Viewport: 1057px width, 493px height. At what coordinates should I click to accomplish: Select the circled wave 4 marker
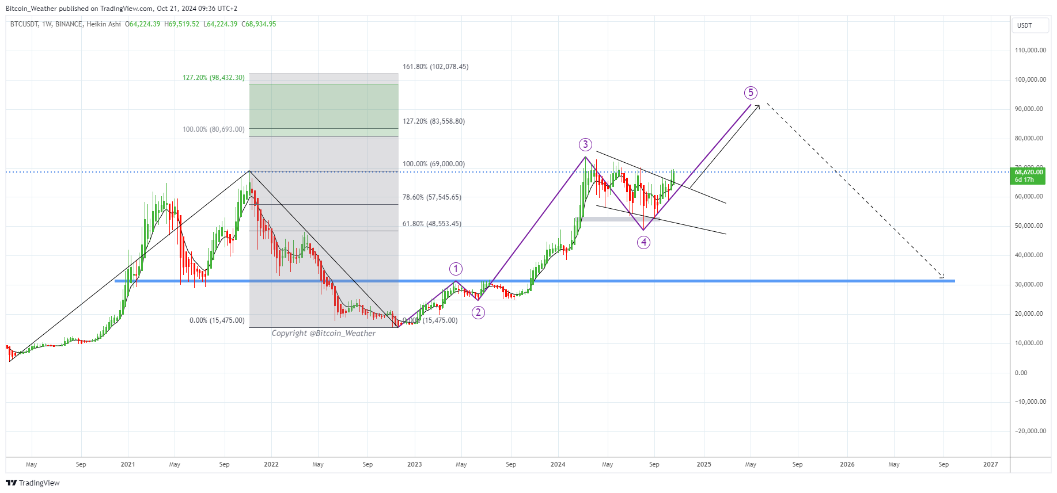coord(643,242)
